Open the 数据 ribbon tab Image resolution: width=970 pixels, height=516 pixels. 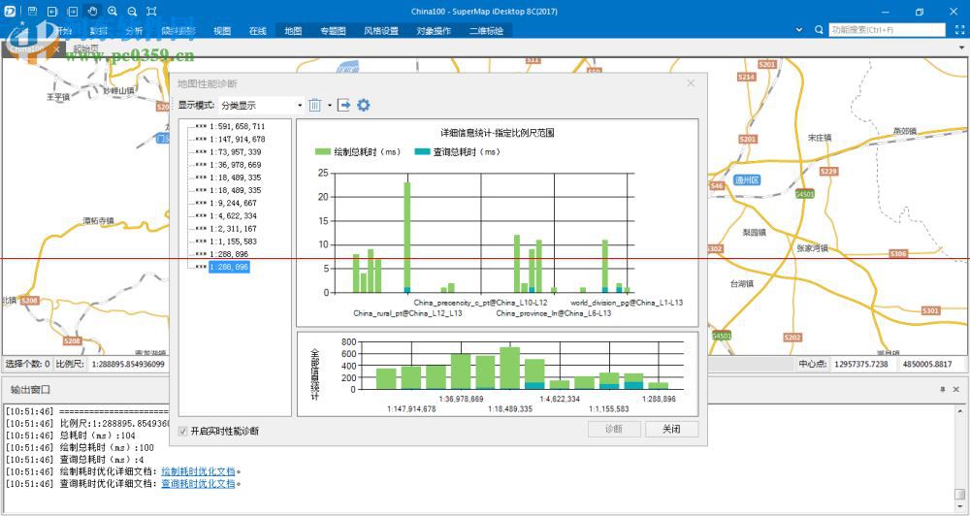(98, 31)
